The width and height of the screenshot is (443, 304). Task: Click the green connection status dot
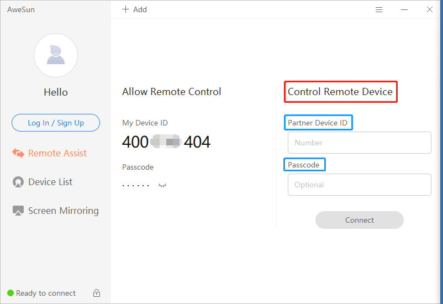(x=10, y=293)
